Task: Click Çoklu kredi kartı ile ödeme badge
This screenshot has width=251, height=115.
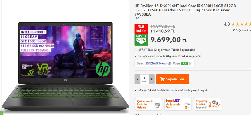Action: click(148, 104)
